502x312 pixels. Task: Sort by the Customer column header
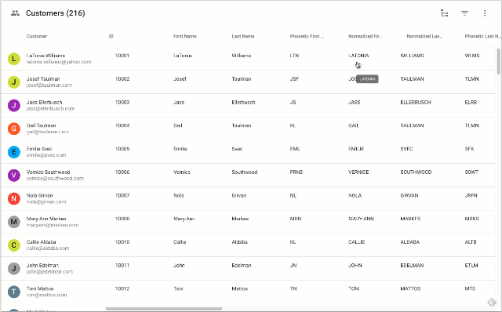[x=37, y=36]
